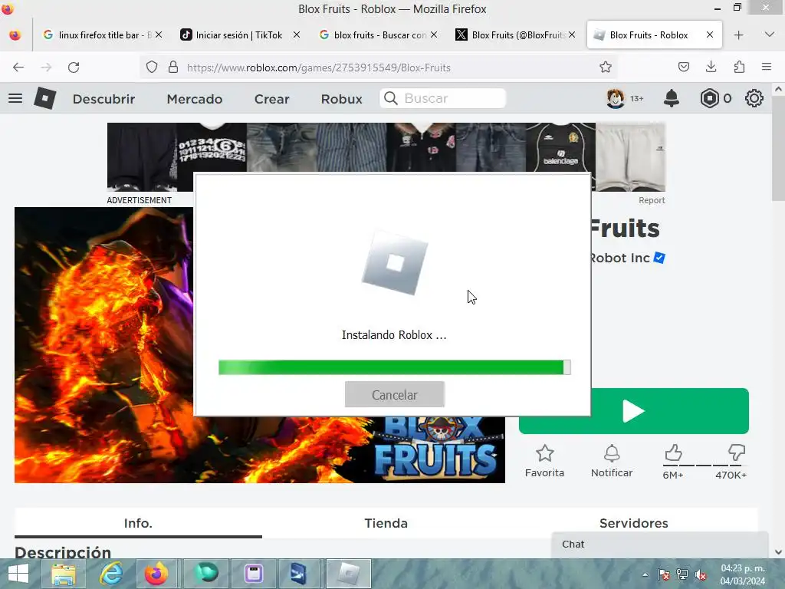Open Roblox settings gear icon

point(754,98)
